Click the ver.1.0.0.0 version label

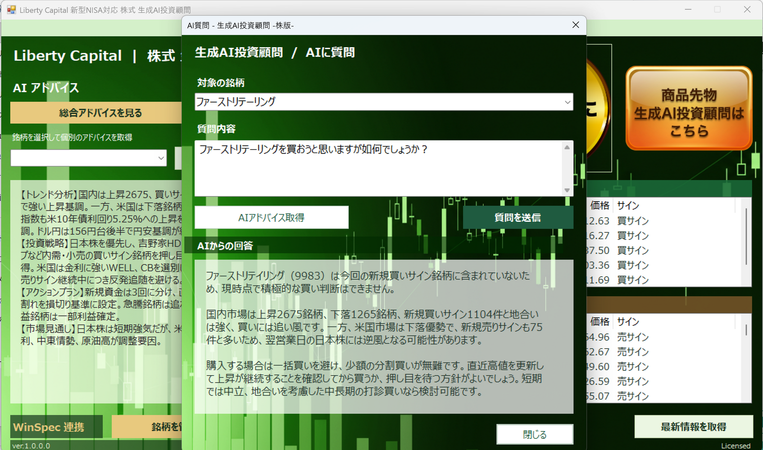[x=31, y=445]
